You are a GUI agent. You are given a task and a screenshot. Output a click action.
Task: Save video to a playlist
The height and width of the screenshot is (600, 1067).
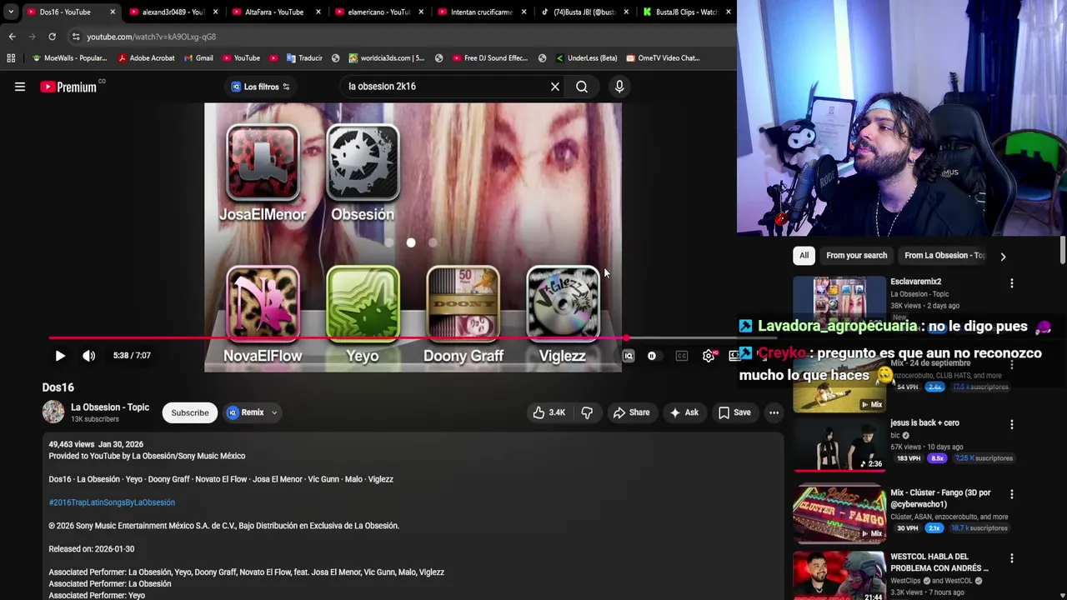click(x=734, y=412)
